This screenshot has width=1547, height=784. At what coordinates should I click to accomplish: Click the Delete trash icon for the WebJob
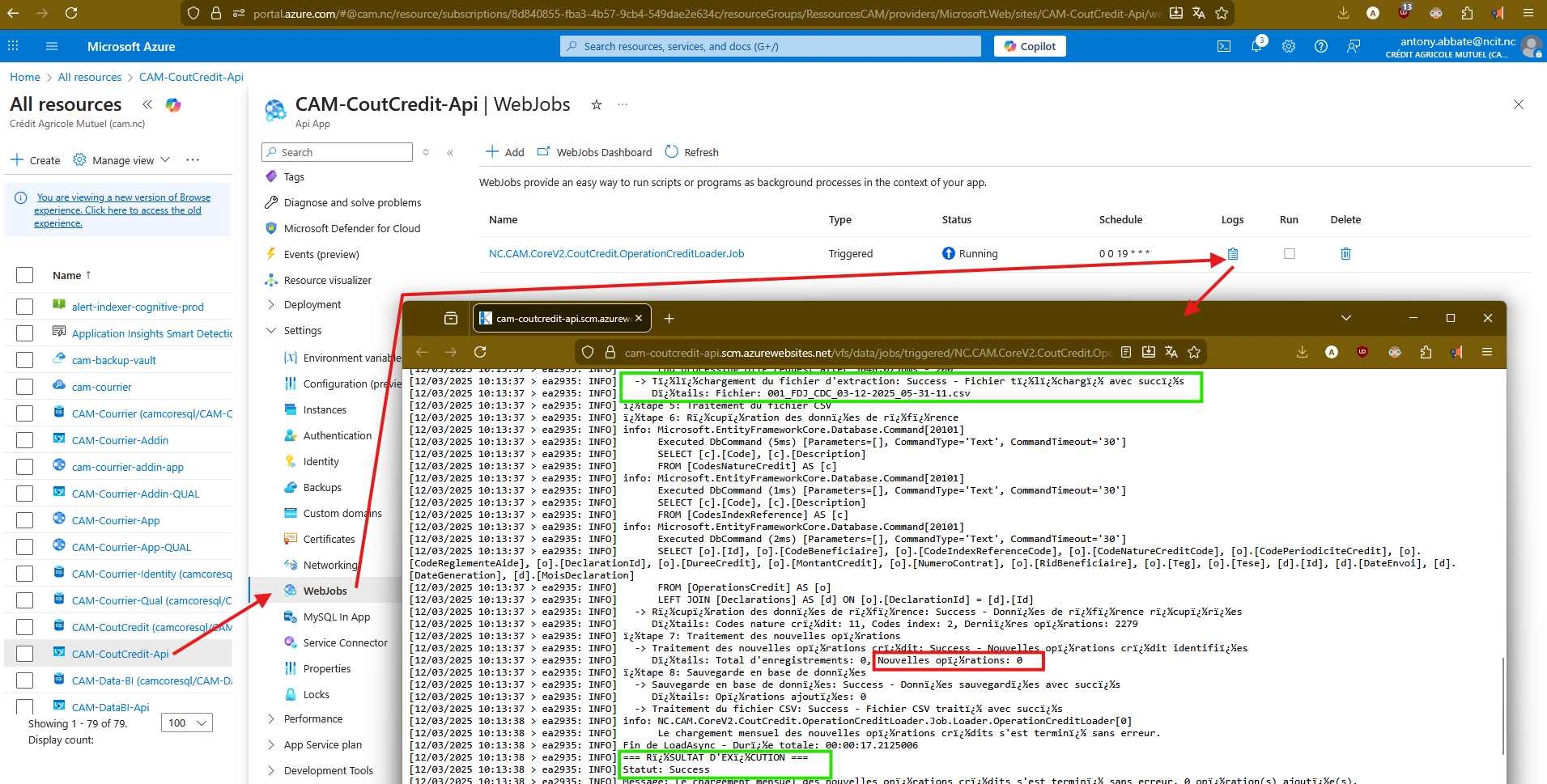click(x=1345, y=254)
